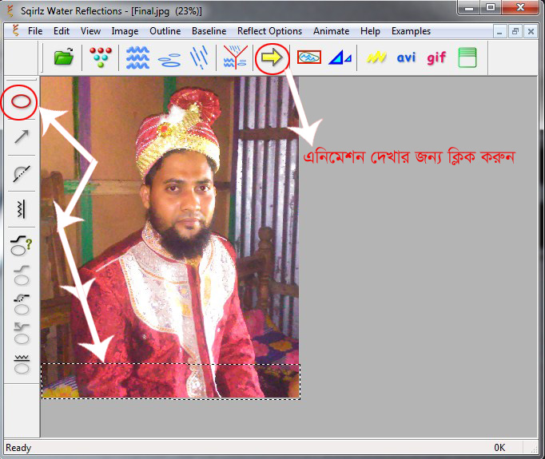The height and width of the screenshot is (459, 545).
Task: Click inside the dashed selection rectangle
Action: (171, 382)
